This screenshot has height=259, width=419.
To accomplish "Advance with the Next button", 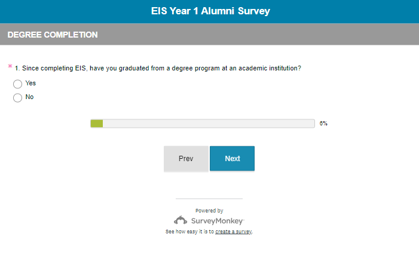I will (x=232, y=159).
